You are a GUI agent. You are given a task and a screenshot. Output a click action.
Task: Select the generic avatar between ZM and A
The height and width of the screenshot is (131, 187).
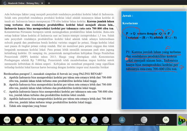click(51, 120)
